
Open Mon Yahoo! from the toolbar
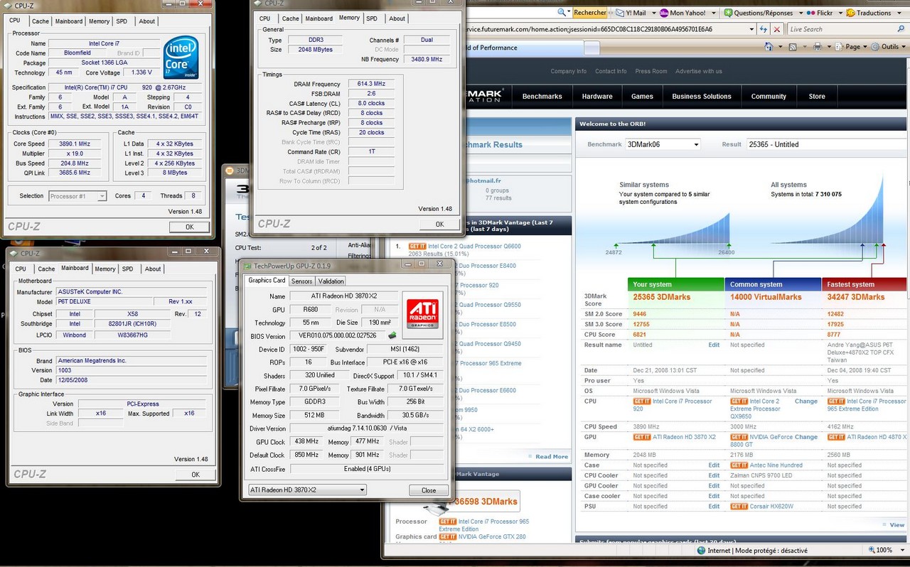click(681, 13)
